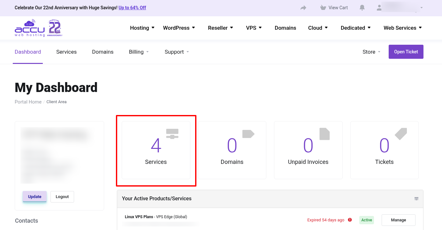Click the Update button
Screen dimensions: 442x230
click(x=35, y=197)
